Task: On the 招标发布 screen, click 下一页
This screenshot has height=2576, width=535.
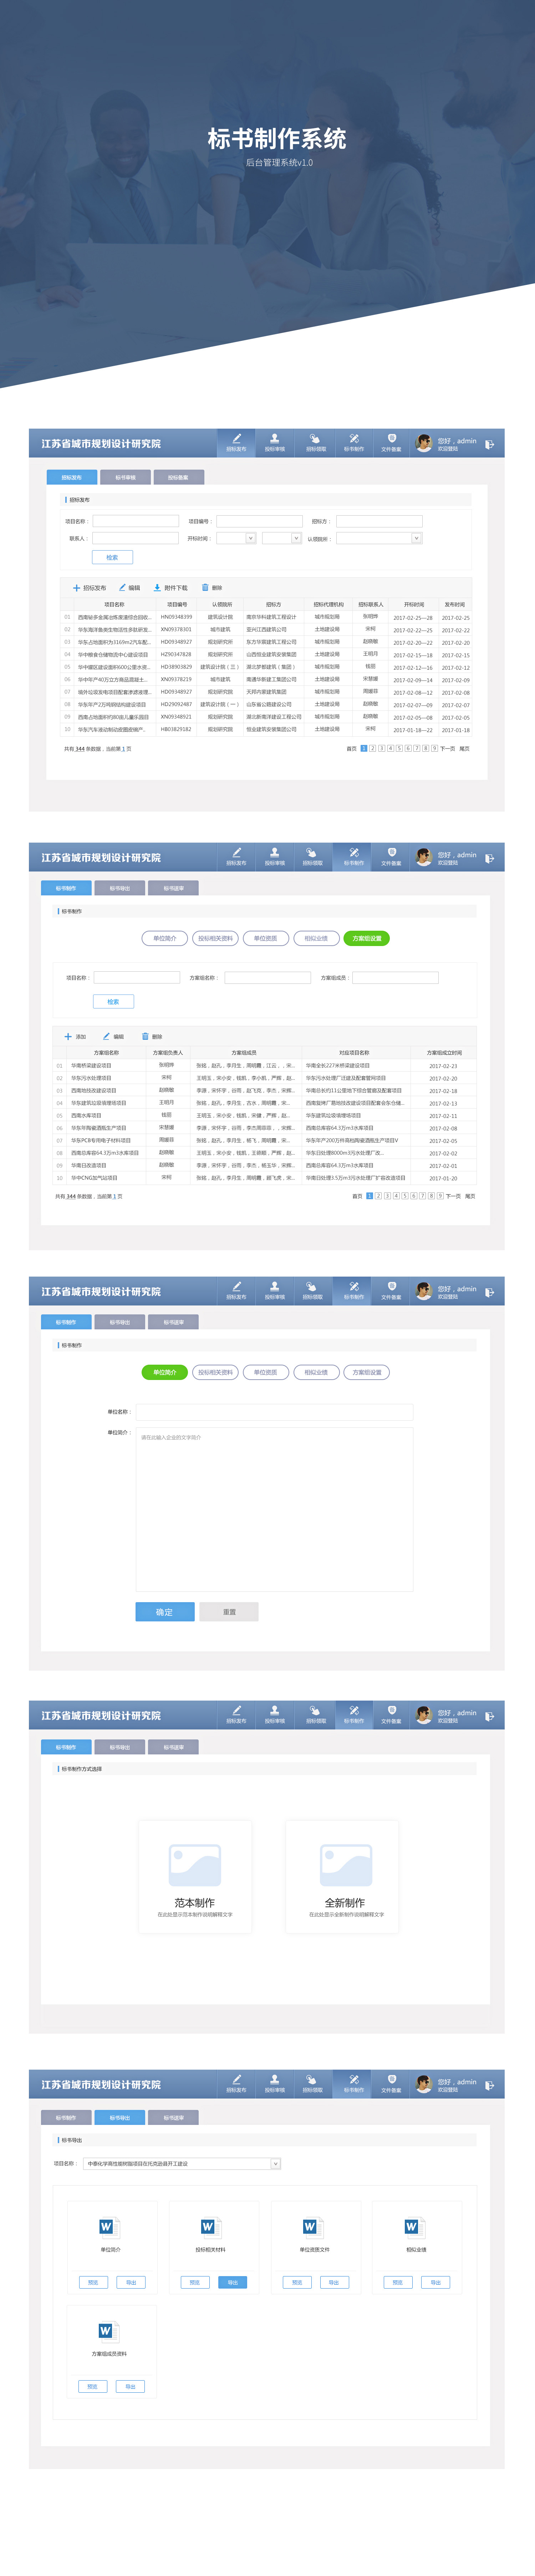Action: coord(448,748)
